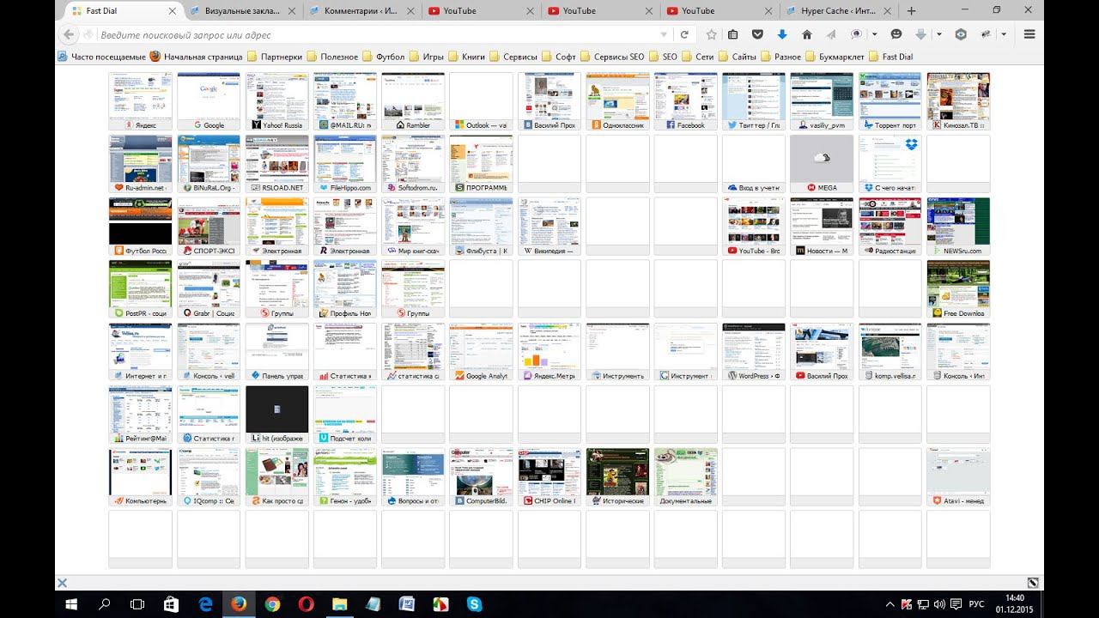Screen dimensions: 1099x618
Task: Open the Сайты bookmarks folder
Action: click(737, 57)
